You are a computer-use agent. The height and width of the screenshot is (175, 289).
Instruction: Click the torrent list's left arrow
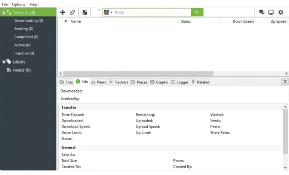[61, 74]
